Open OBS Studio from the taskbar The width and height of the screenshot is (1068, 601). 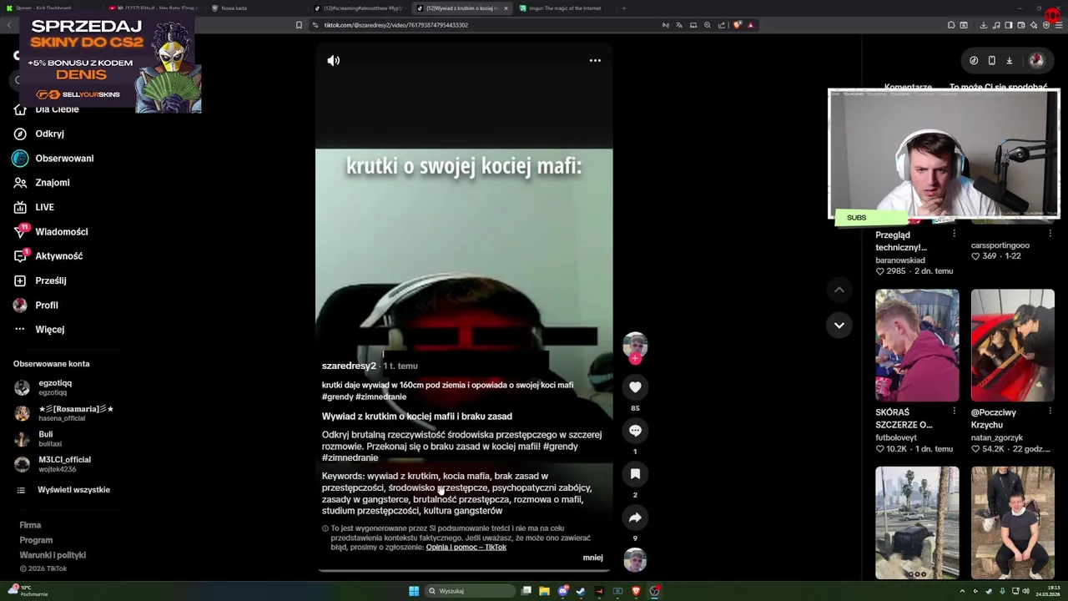click(655, 591)
